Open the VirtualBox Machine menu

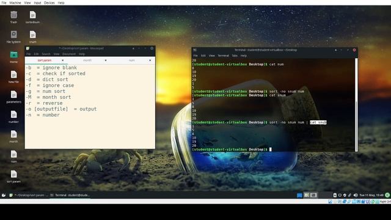click(x=15, y=2)
